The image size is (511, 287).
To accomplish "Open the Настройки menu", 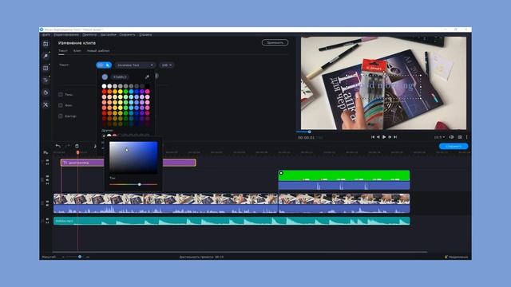I will [x=109, y=34].
